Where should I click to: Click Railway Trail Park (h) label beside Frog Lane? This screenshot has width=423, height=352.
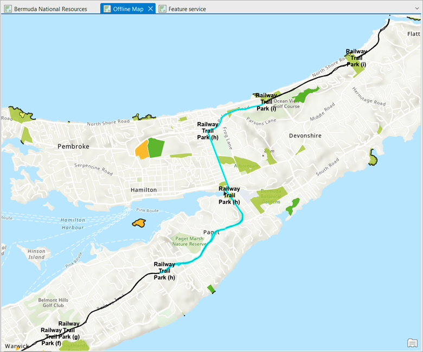(208, 131)
